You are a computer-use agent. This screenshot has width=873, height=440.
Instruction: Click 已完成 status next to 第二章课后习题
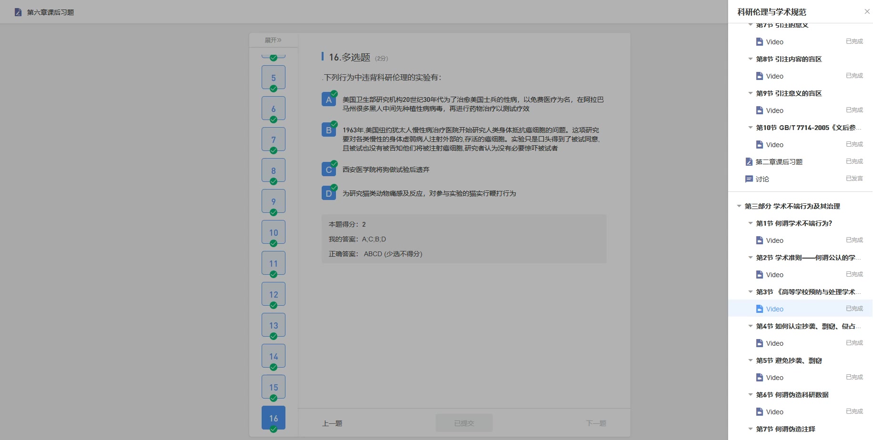click(x=854, y=161)
